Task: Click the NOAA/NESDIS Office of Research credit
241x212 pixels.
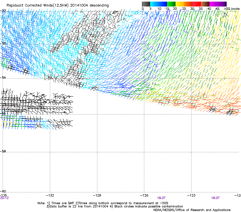Action: tap(192, 210)
